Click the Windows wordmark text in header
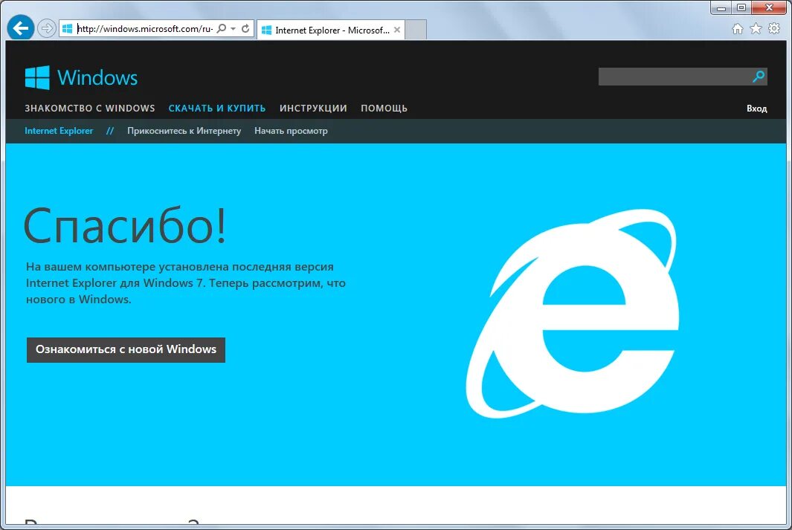Viewport: 792px width, 530px height. [97, 78]
